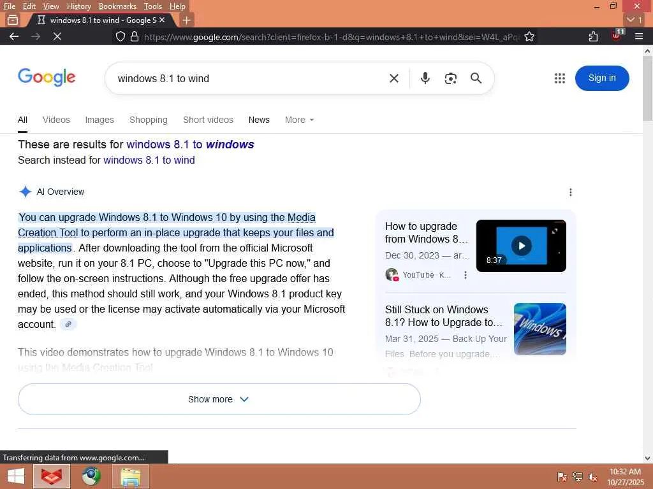Open the Edit menu
Screen dimensions: 653x489
29,6
